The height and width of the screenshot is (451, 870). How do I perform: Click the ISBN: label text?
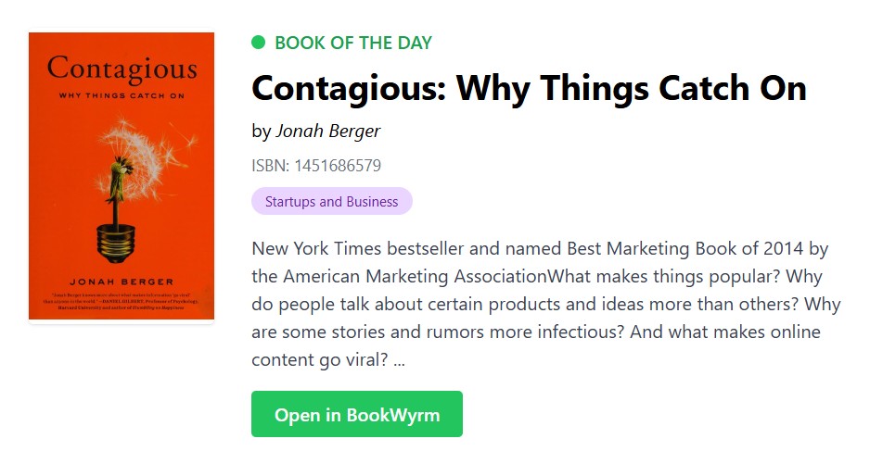(271, 166)
